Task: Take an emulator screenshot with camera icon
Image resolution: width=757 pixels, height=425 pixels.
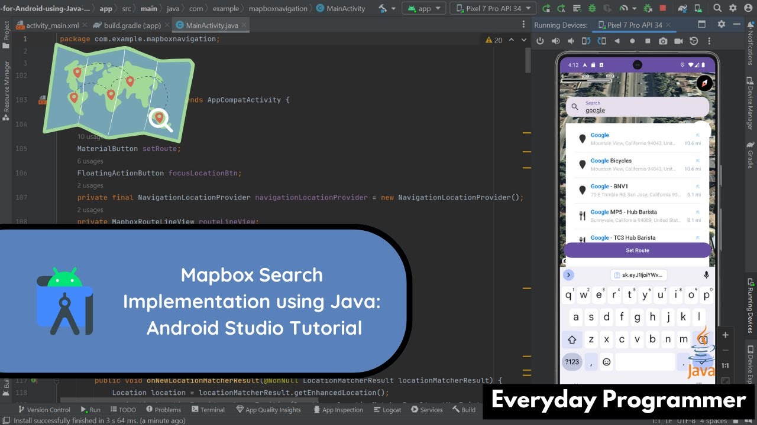Action: [663, 41]
